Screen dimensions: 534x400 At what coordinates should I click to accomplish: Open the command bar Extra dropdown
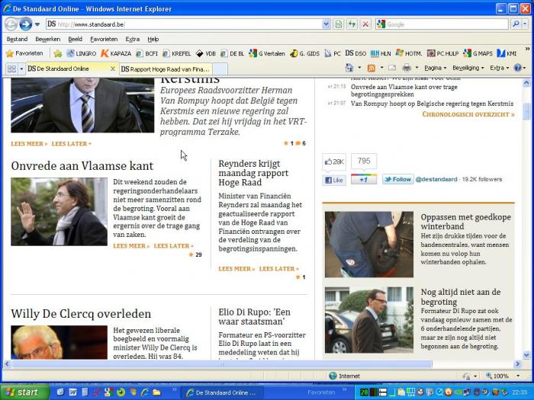pos(500,68)
